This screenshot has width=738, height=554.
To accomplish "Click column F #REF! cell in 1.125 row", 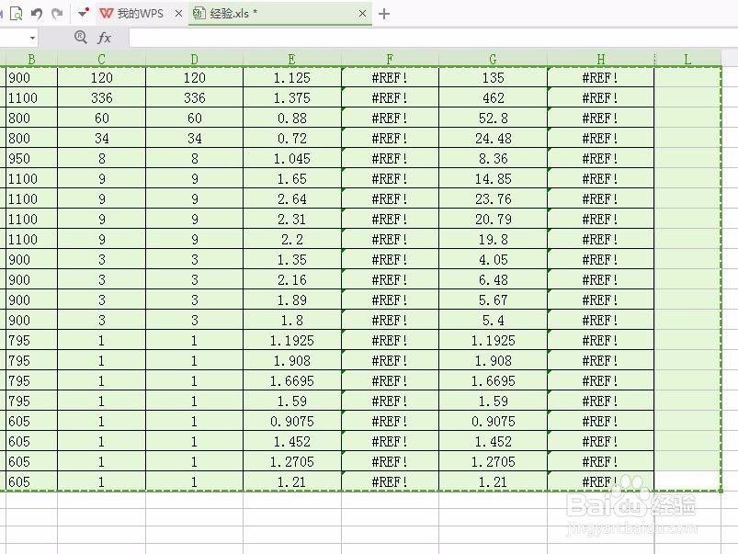I will (390, 78).
